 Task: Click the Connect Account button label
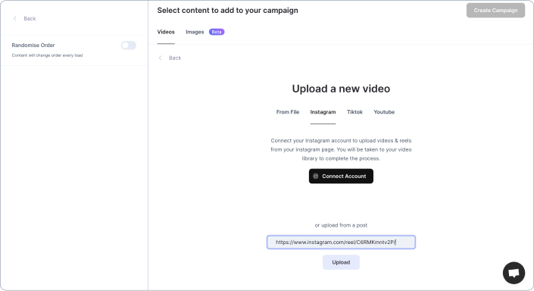click(344, 176)
